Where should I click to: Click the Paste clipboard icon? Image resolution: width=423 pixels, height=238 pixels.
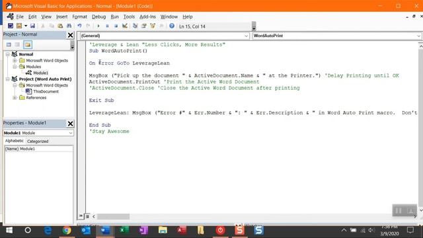[x=60, y=26]
